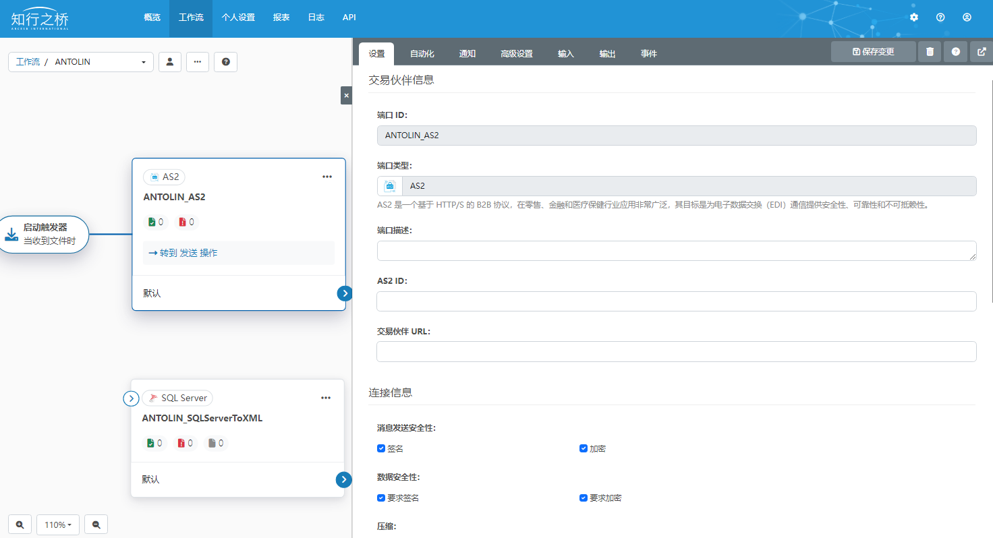
Task: Click the red error count on ANTOLIN_SQLServerToXML
Action: 185,443
